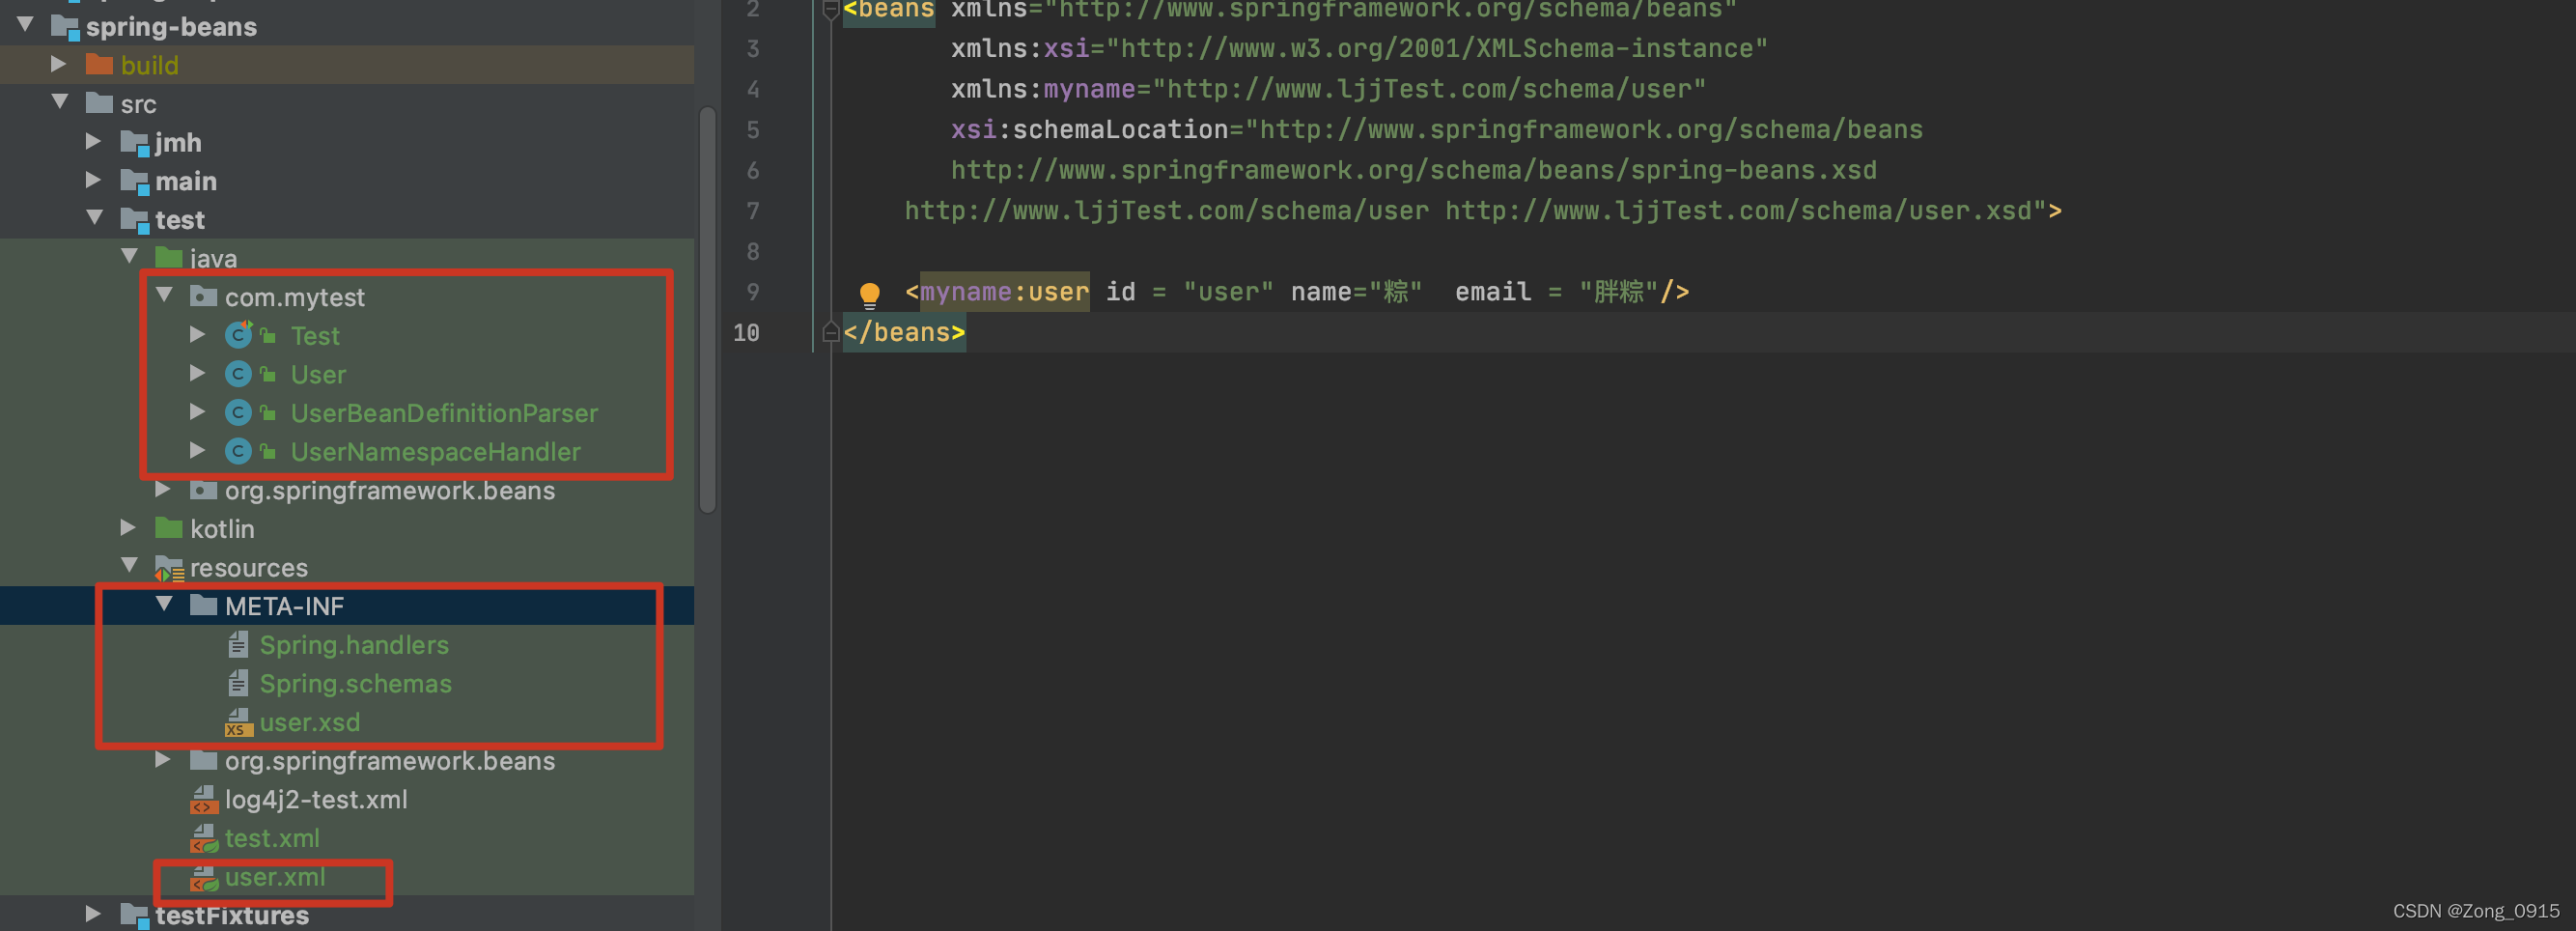Expand the main folder arrow
This screenshot has height=931, width=2576.
click(94, 180)
